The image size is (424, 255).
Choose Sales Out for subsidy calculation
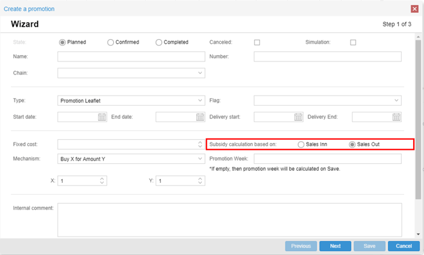[x=352, y=145]
